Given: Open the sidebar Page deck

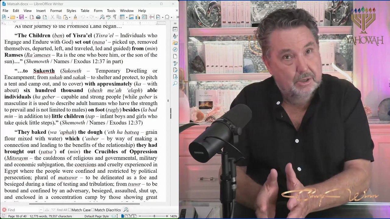Looking at the screenshot, I should coord(175,57).
